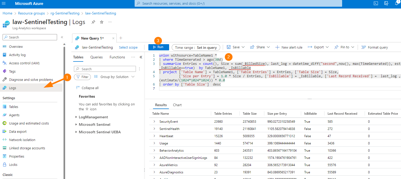Click Select scope link

(128, 48)
